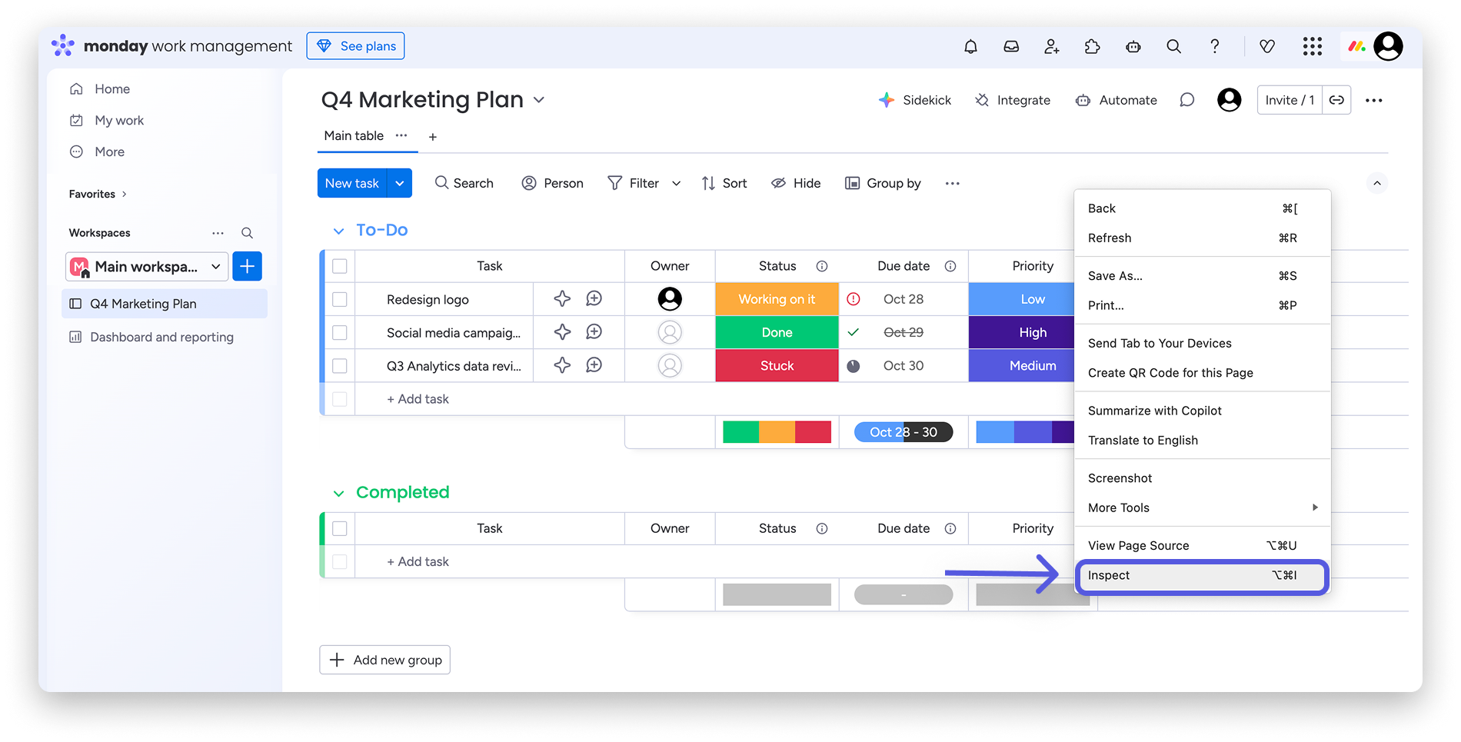The image size is (1461, 742).
Task: Search workspaces magnifier icon in sidebar
Action: [x=247, y=233]
